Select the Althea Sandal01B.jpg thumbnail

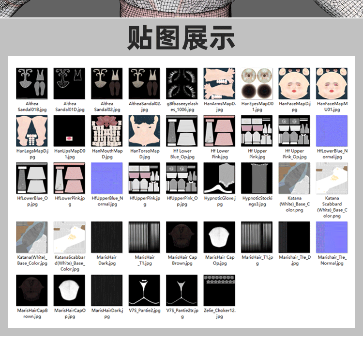32,83
